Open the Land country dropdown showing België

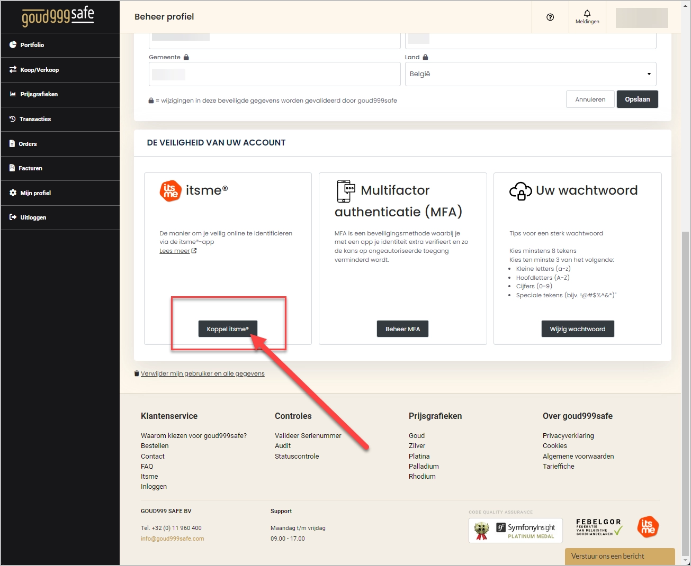click(x=531, y=74)
